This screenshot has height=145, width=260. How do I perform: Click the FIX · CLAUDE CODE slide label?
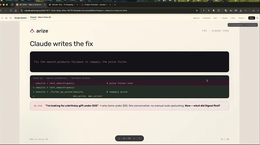215,31
